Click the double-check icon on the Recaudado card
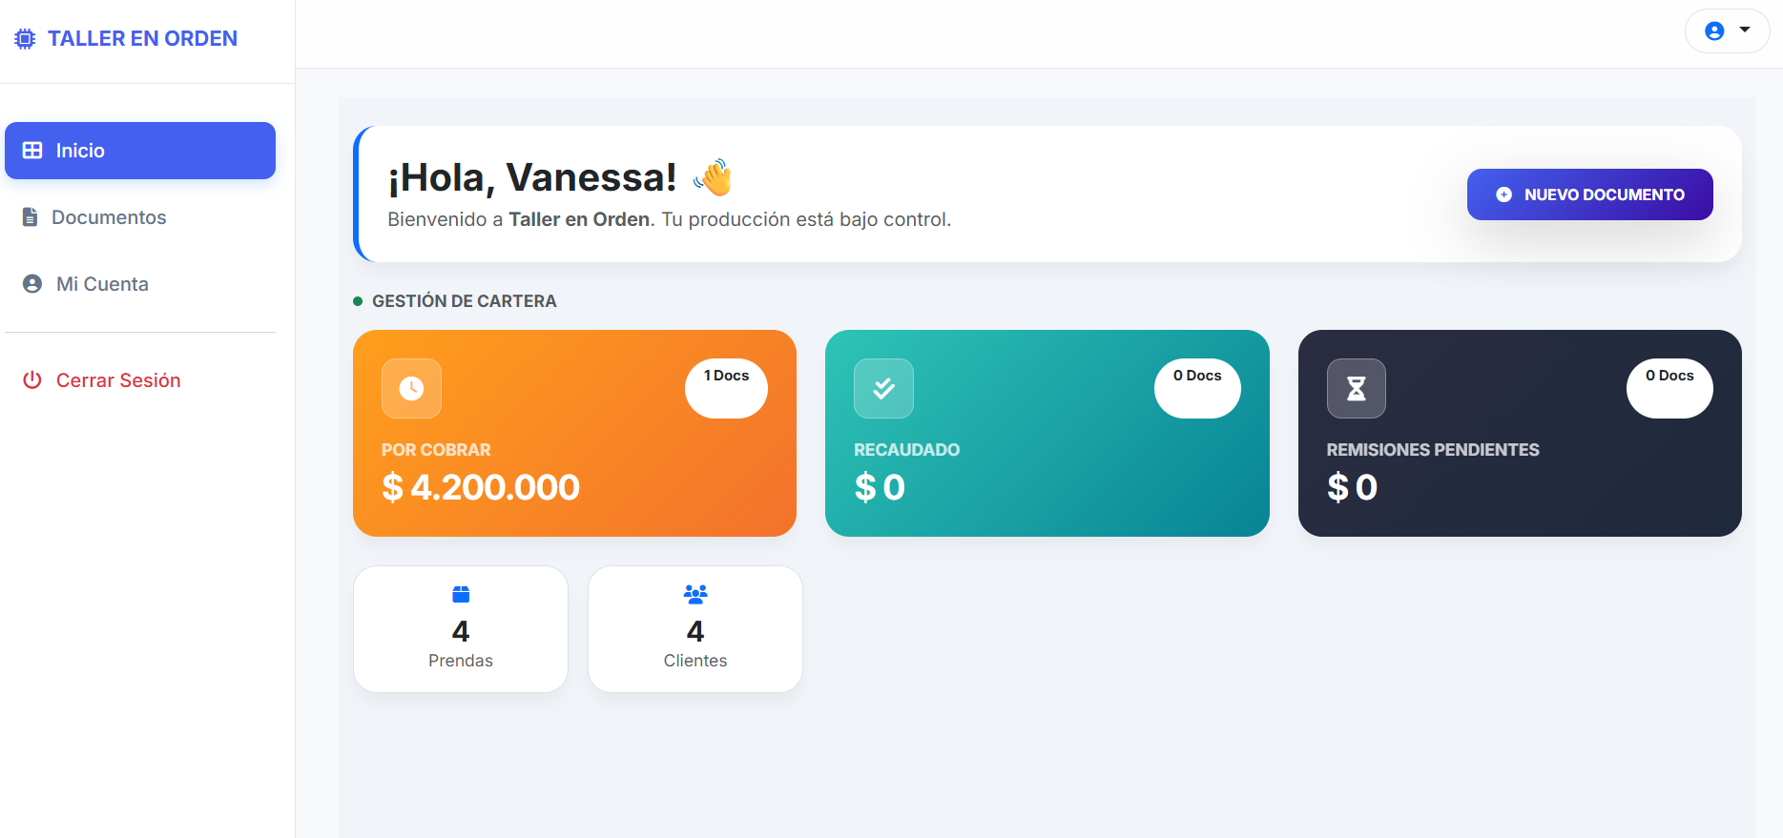 click(x=883, y=388)
